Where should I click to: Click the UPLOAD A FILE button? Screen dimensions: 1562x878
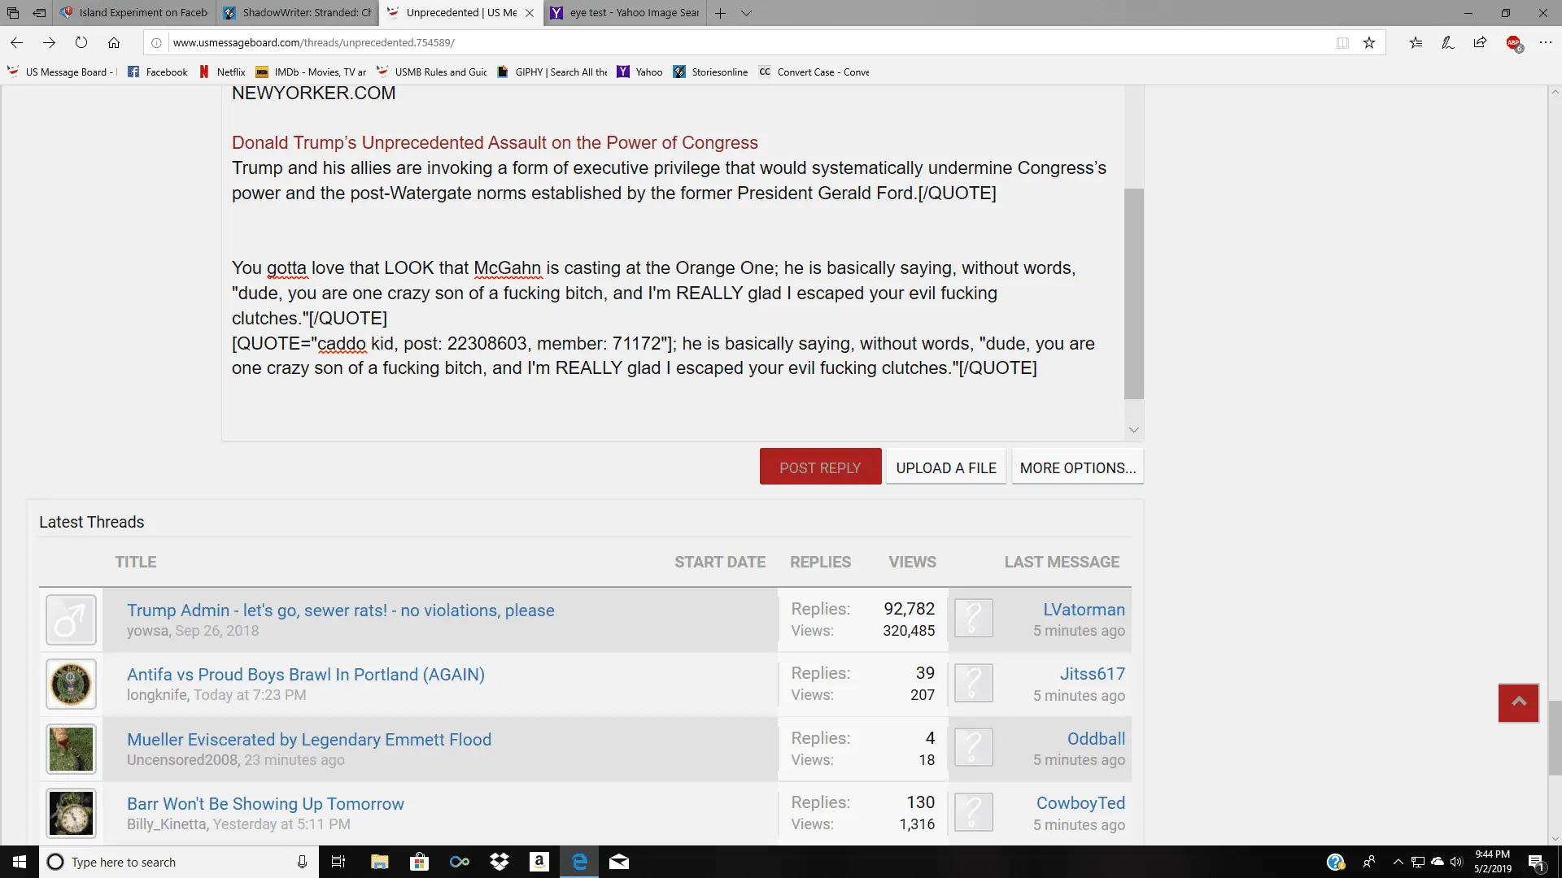coord(945,467)
